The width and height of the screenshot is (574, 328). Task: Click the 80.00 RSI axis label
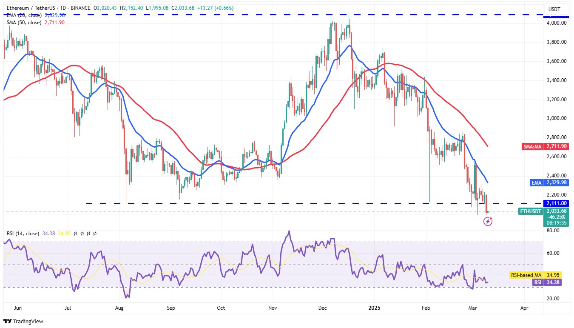pos(552,231)
